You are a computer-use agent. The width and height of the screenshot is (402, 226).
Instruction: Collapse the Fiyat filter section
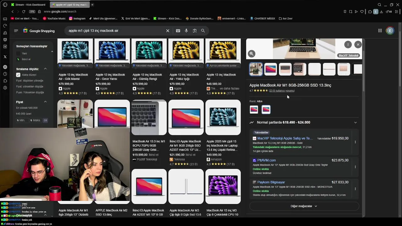click(x=45, y=102)
